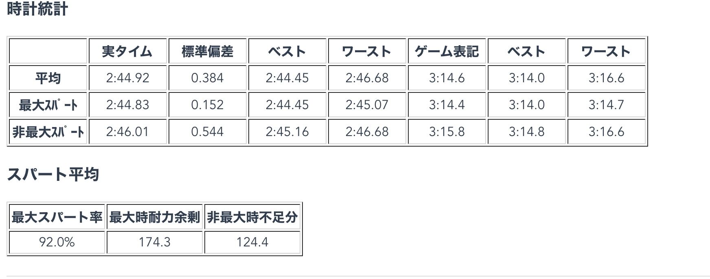Click the 最大時耐力余剰 header
Screen dimensions: 710x279
click(155, 217)
